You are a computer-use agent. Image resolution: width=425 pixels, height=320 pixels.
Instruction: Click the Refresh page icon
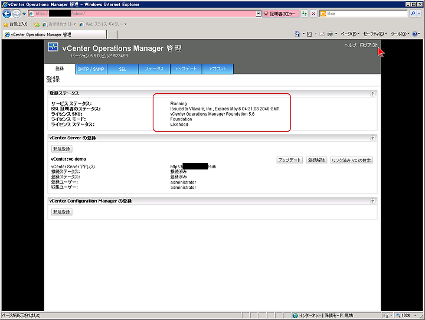pyautogui.click(x=305, y=14)
